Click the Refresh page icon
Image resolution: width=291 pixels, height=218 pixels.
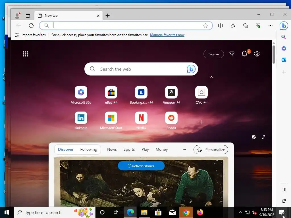(31, 25)
